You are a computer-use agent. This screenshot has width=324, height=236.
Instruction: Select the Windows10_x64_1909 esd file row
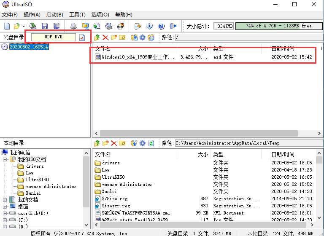tap(203, 57)
